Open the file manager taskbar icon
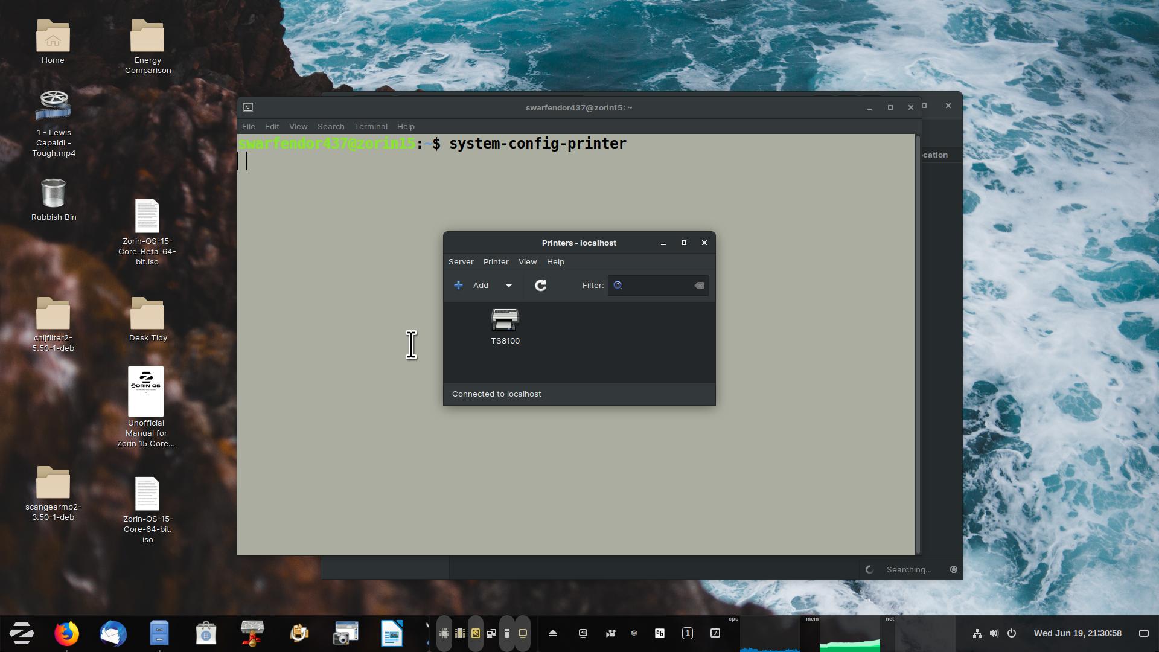The width and height of the screenshot is (1159, 652). 159,633
